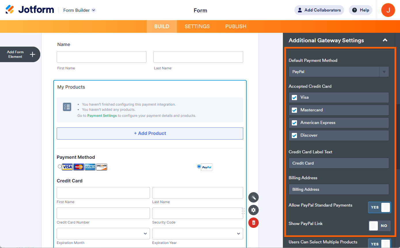Screen dimensions: 400x248
Task: Click the Credit Card Number field
Action: click(103, 213)
